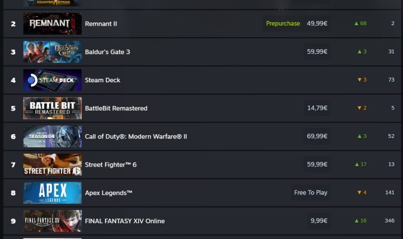Click the 69,99€ Call of Duty price
Image resolution: width=403 pixels, height=239 pixels.
coord(317,136)
